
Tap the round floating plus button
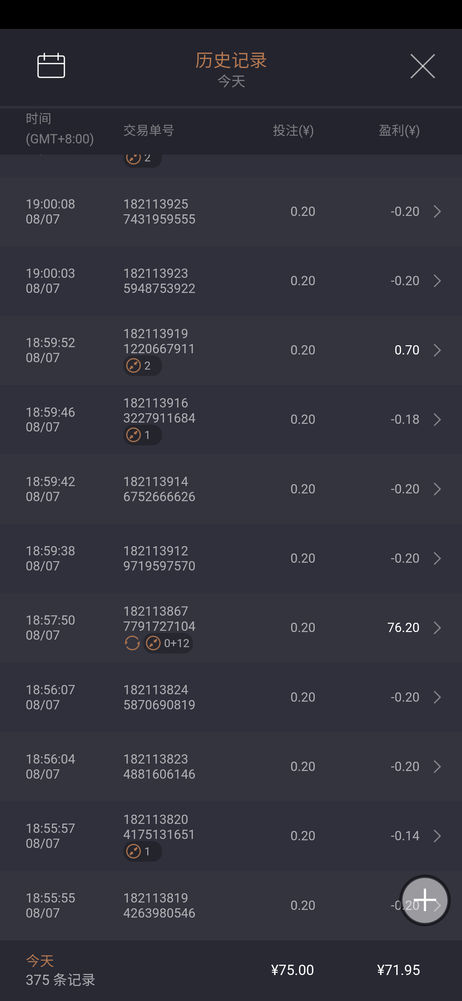tap(424, 900)
